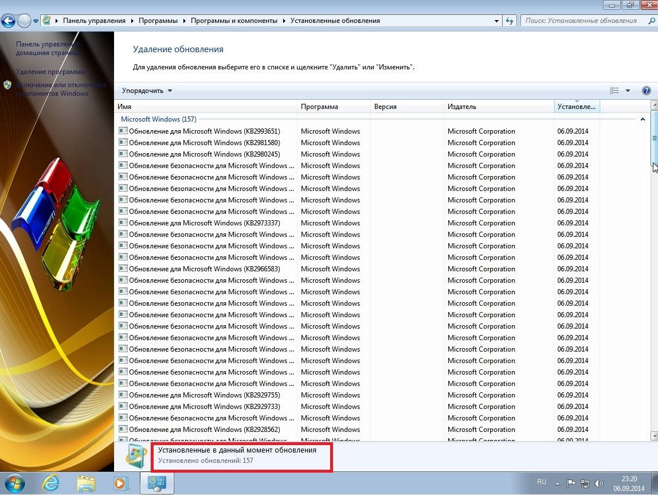Image resolution: width=658 pixels, height=495 pixels.
Task: Select update KB2980245 row
Action: click(x=359, y=154)
